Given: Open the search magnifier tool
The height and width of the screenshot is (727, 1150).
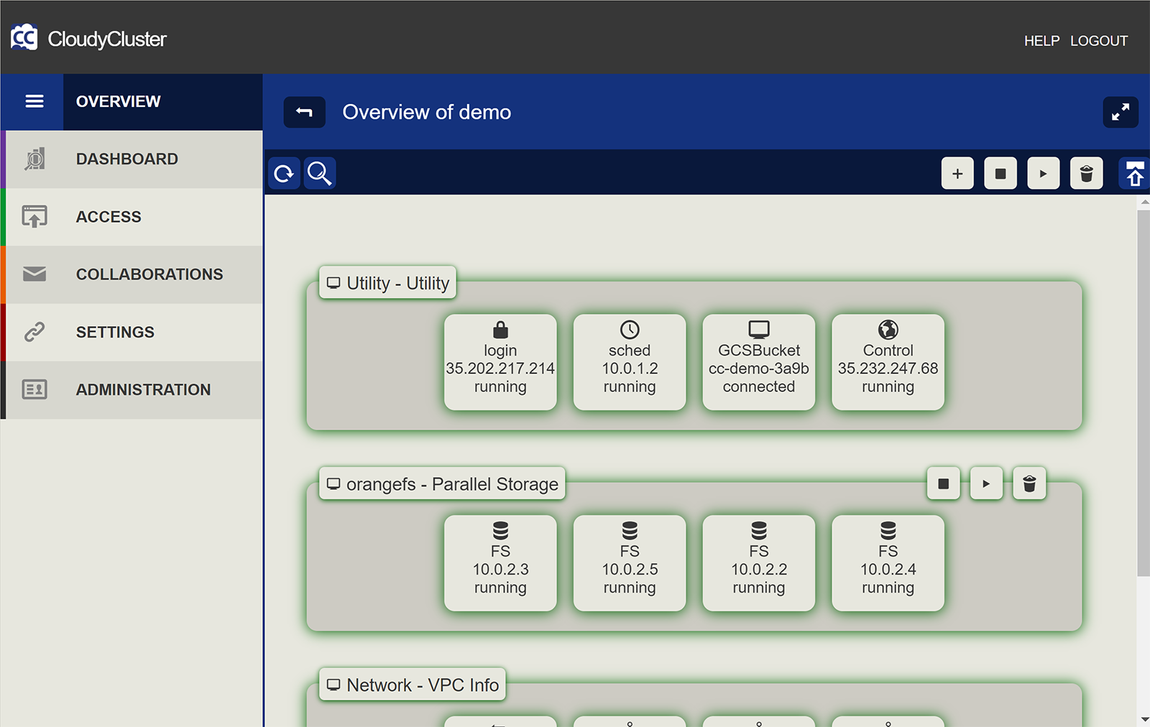Looking at the screenshot, I should [320, 173].
